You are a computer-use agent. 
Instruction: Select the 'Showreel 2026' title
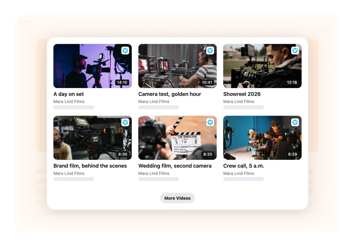click(x=242, y=94)
